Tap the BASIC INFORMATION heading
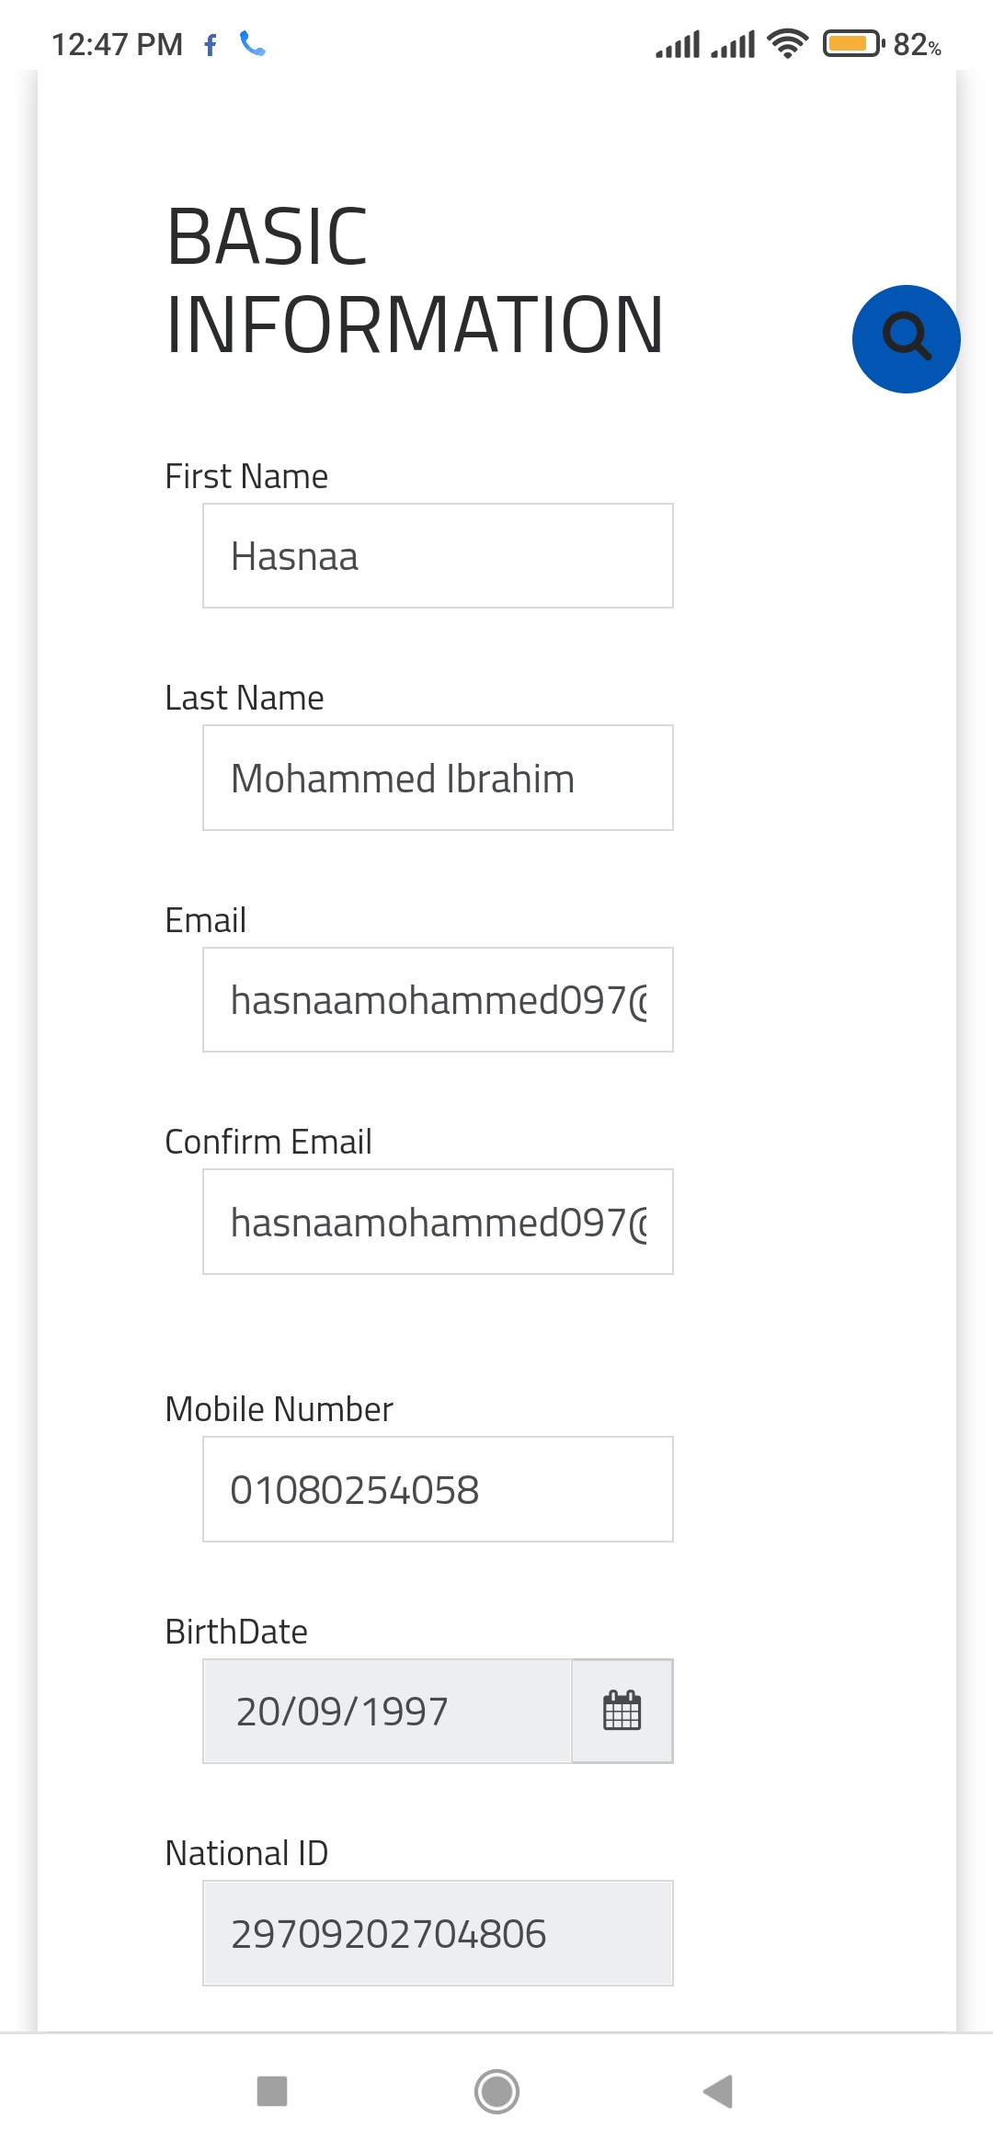This screenshot has width=993, height=2151. coord(414,279)
